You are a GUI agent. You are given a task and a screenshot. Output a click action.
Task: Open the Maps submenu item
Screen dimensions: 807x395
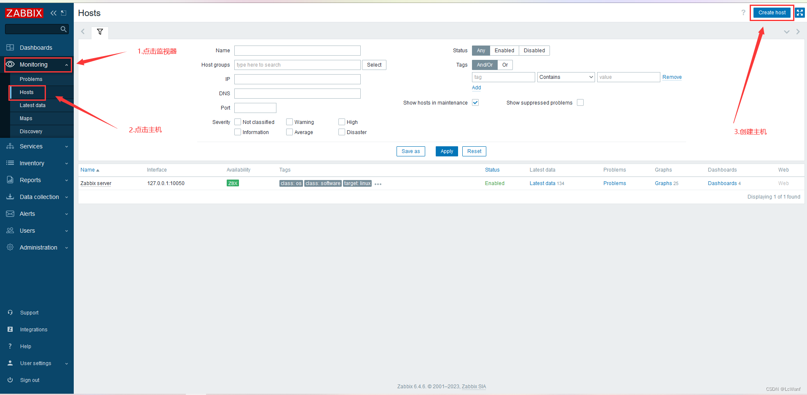click(26, 118)
